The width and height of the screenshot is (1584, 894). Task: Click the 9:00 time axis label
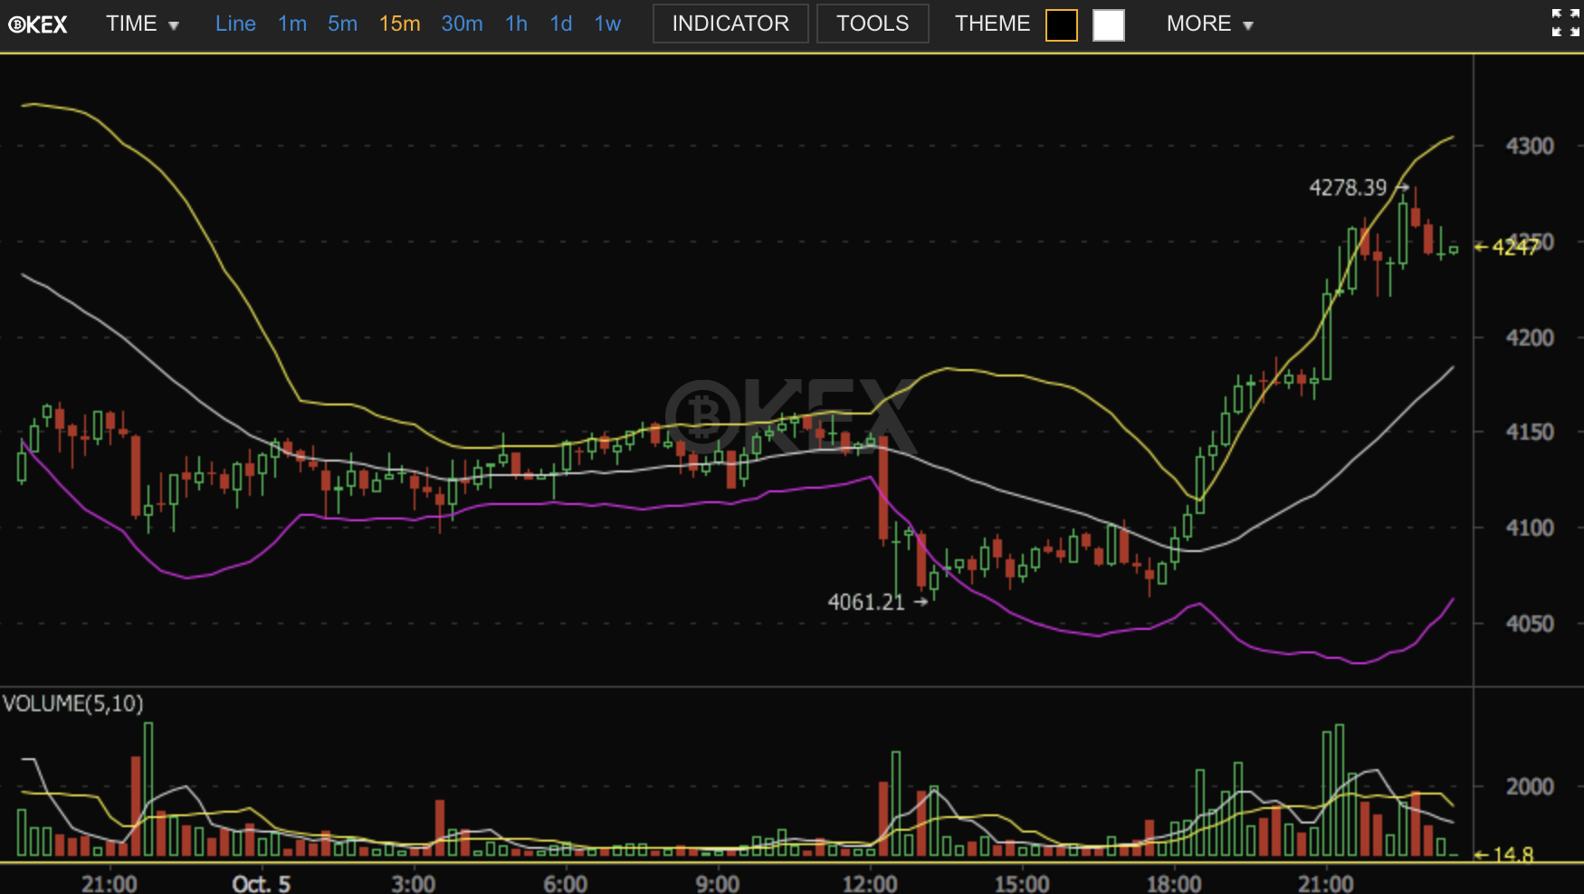click(717, 884)
